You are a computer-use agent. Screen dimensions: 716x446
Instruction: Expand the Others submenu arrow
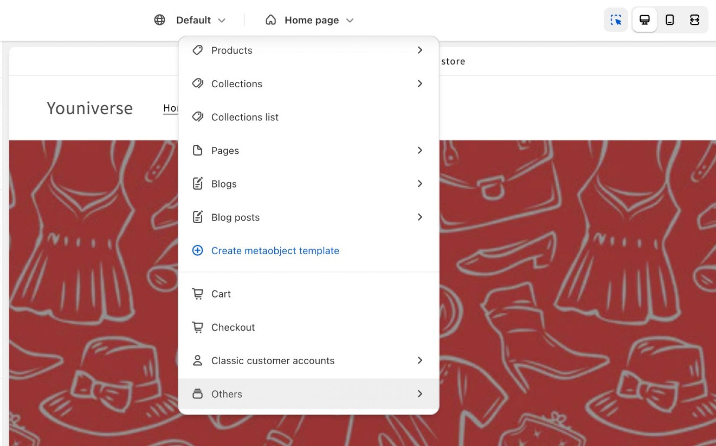coord(420,394)
